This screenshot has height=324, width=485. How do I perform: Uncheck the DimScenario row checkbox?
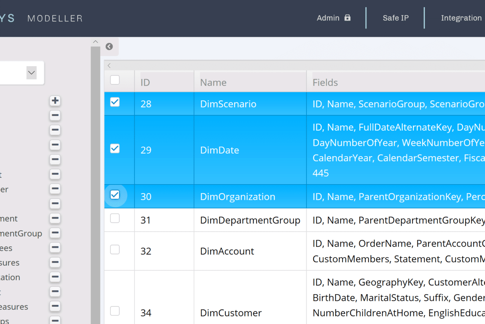pos(115,102)
